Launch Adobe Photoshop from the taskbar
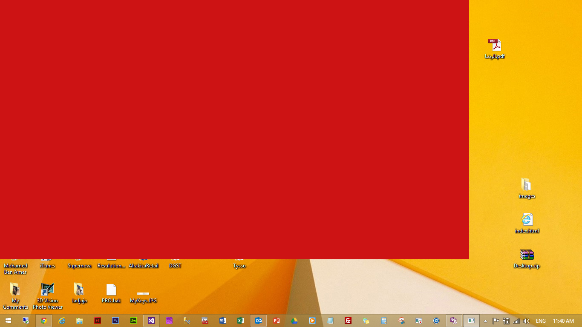Image resolution: width=582 pixels, height=327 pixels. pyautogui.click(x=115, y=321)
